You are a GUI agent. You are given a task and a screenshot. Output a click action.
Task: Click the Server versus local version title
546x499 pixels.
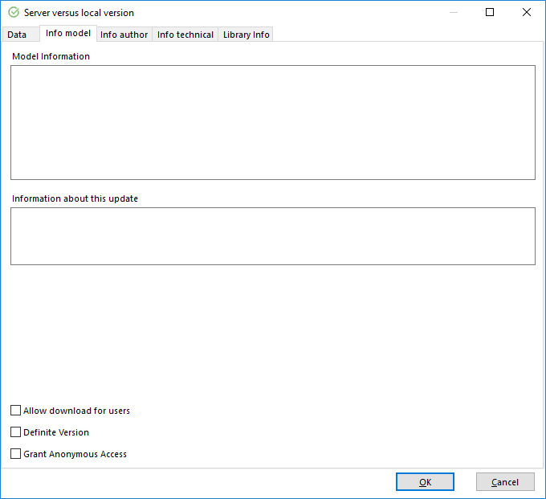pyautogui.click(x=79, y=13)
